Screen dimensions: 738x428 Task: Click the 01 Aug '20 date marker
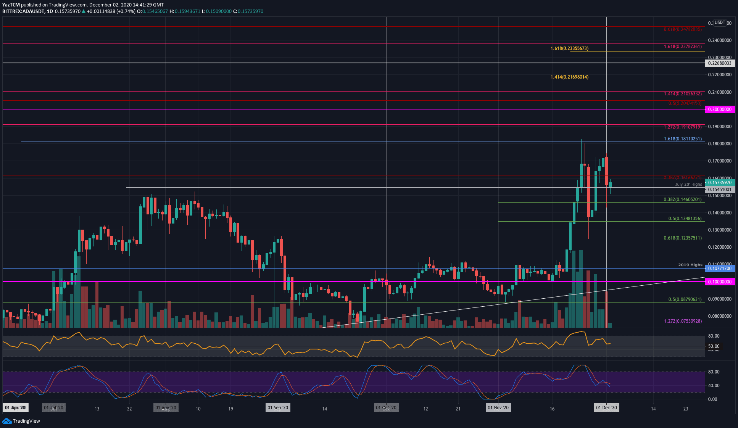(x=166, y=408)
